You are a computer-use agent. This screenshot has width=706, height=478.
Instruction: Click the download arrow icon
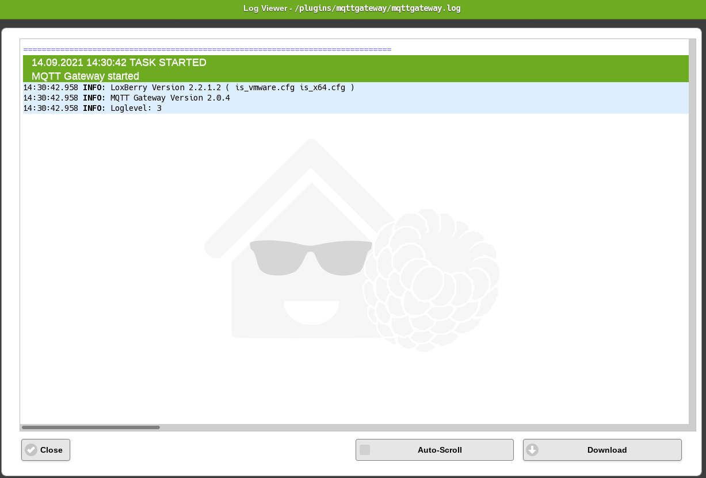pos(532,450)
